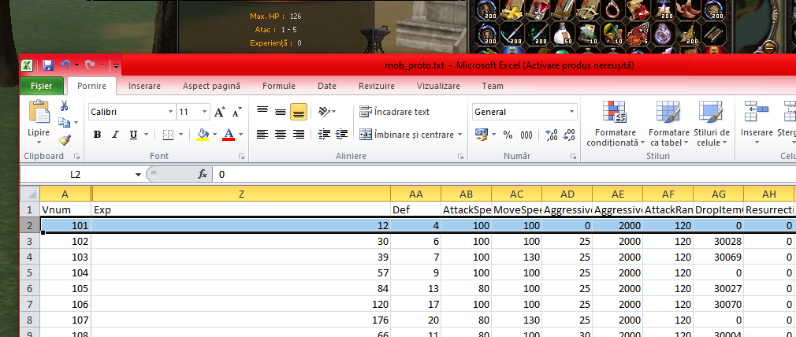
Task: Switch to the Revizuire tab
Action: tap(376, 86)
